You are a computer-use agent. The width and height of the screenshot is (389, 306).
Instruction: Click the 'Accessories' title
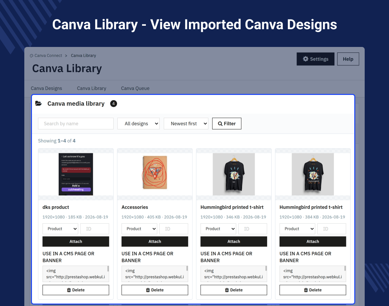coord(135,207)
